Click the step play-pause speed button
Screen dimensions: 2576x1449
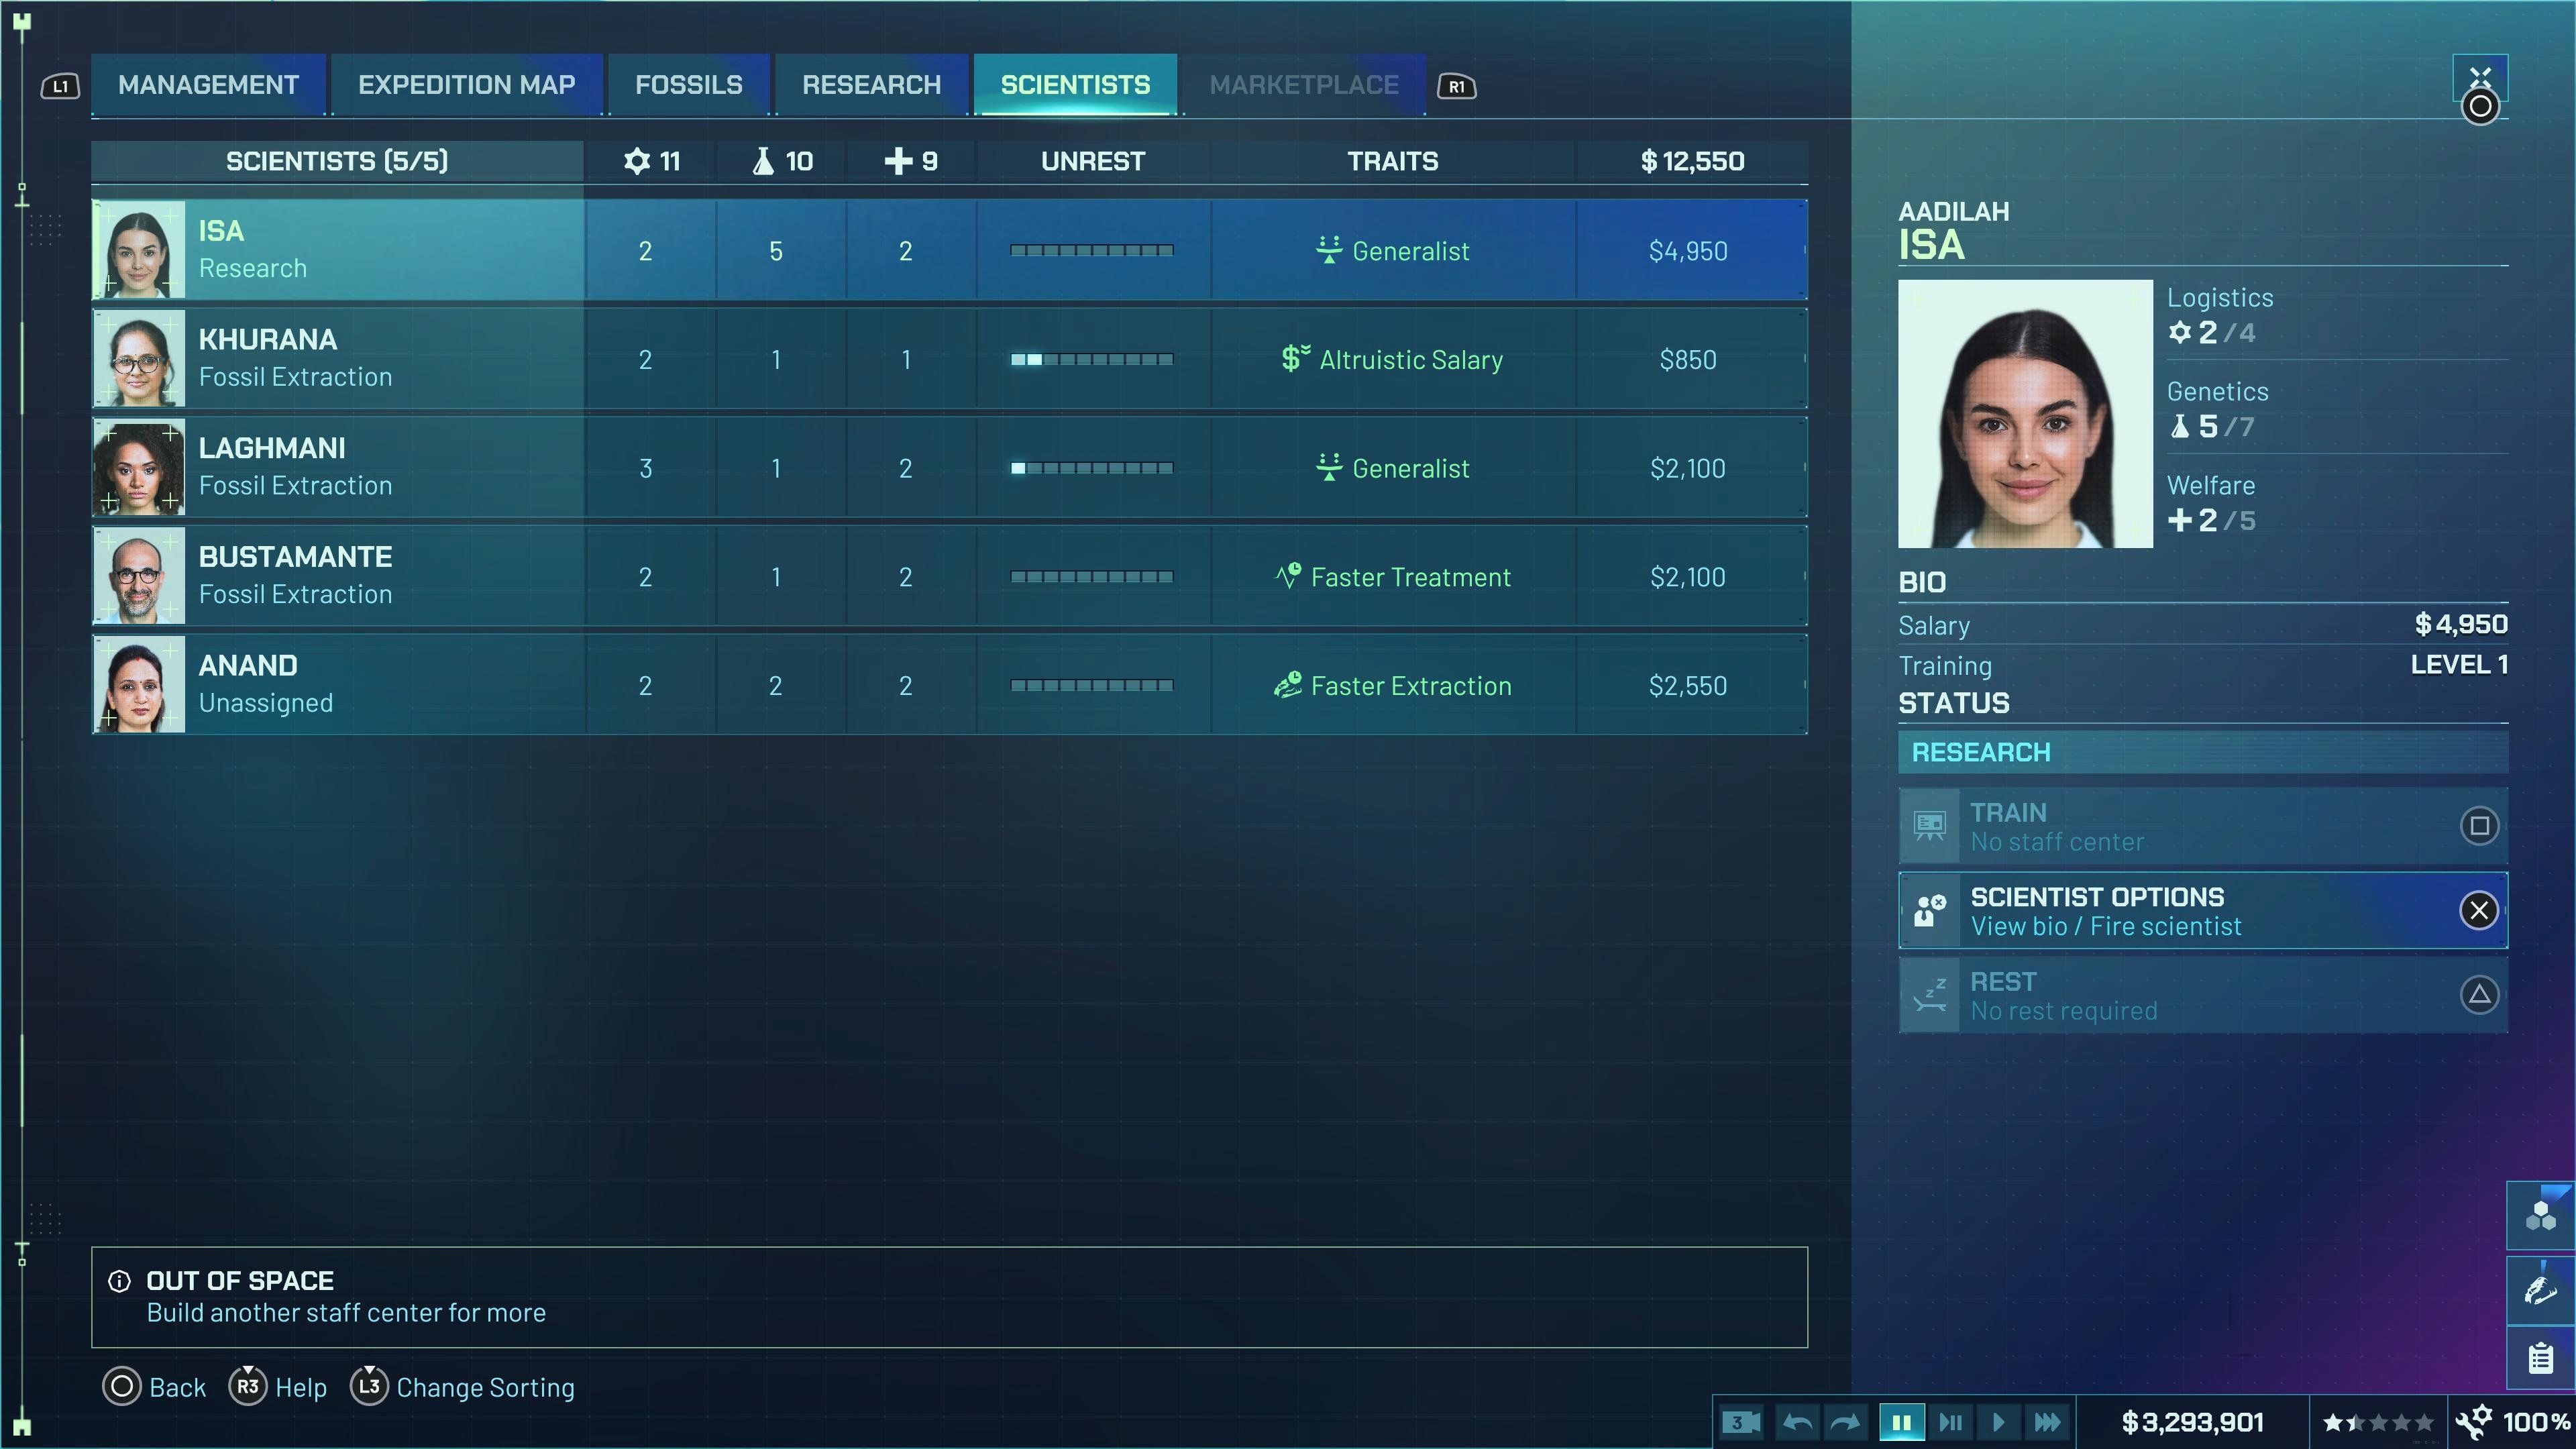1950,1422
